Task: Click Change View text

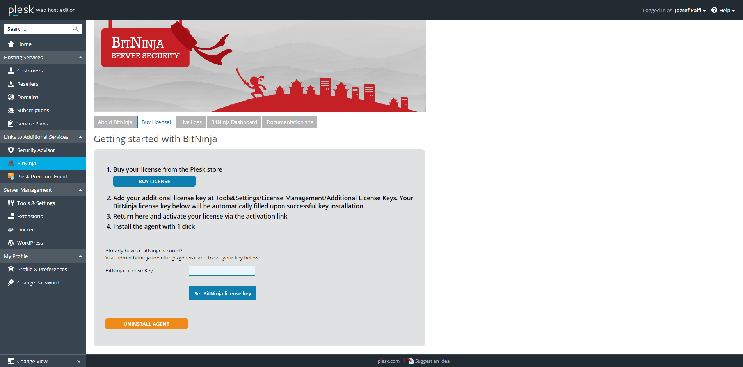Action: pyautogui.click(x=32, y=361)
